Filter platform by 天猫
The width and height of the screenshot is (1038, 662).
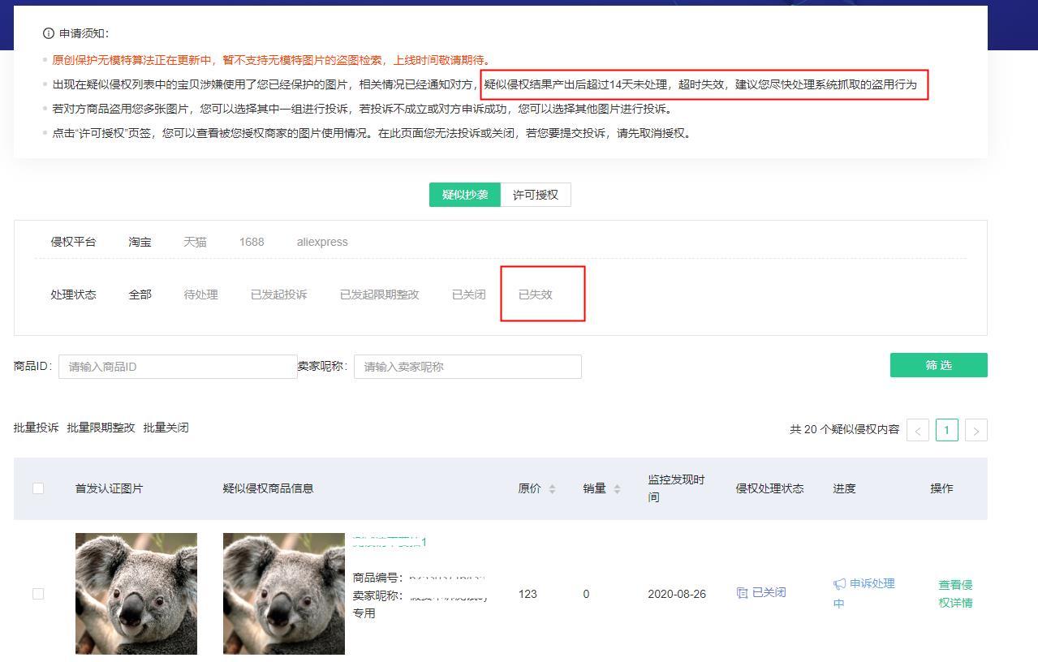(195, 242)
